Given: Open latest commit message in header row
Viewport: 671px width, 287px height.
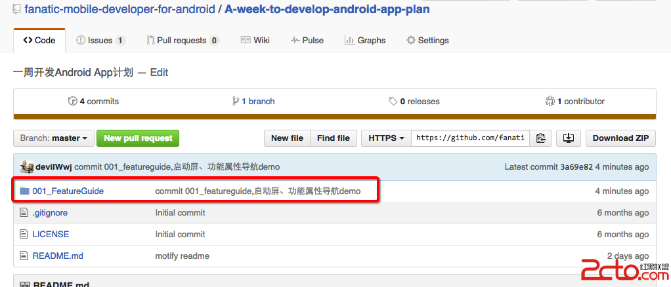Looking at the screenshot, I should [x=177, y=167].
